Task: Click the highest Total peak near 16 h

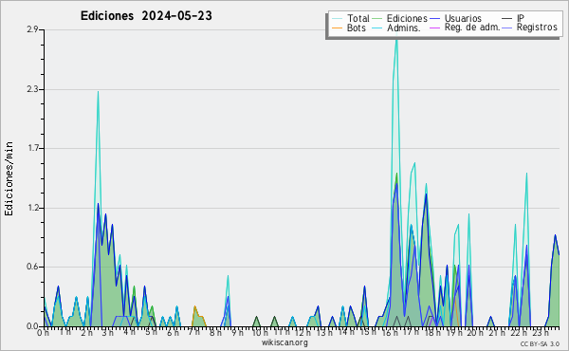Action: tap(396, 38)
